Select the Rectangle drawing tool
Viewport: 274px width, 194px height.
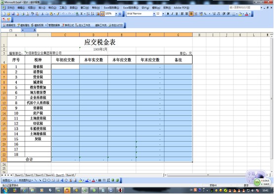(x=44, y=180)
